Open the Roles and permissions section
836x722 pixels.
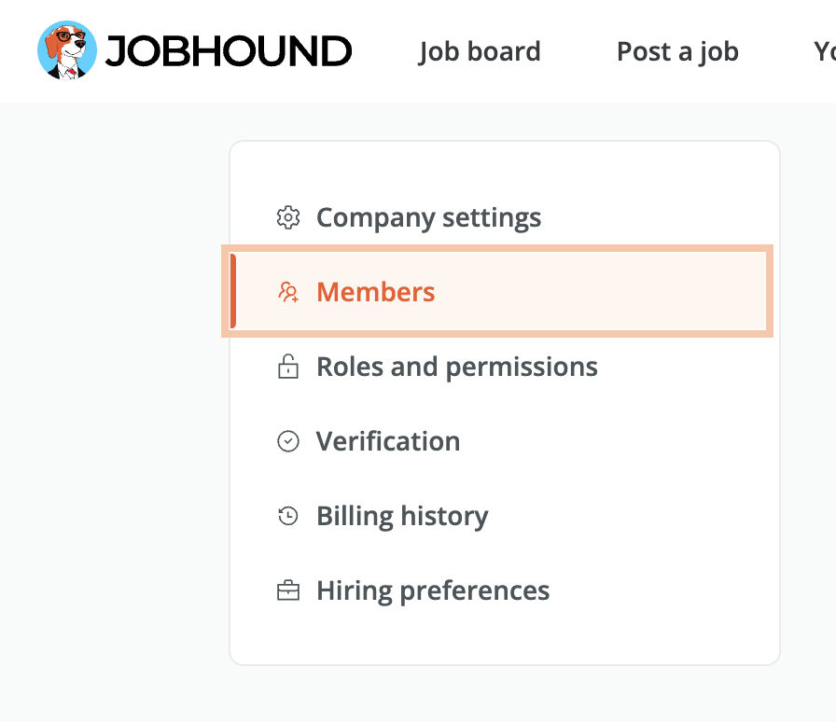pos(457,367)
